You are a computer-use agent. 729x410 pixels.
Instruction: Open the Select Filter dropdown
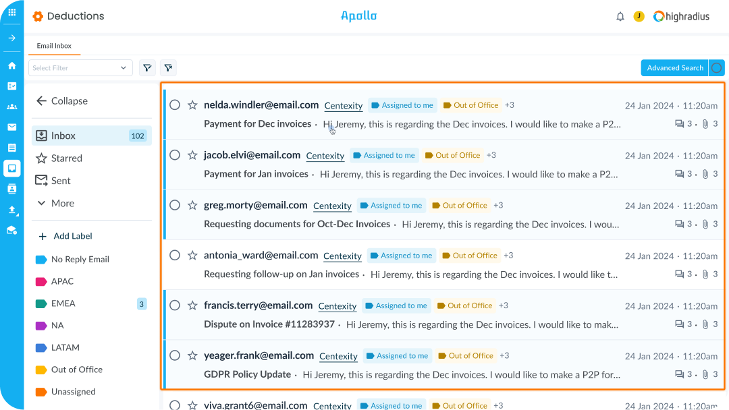(80, 67)
